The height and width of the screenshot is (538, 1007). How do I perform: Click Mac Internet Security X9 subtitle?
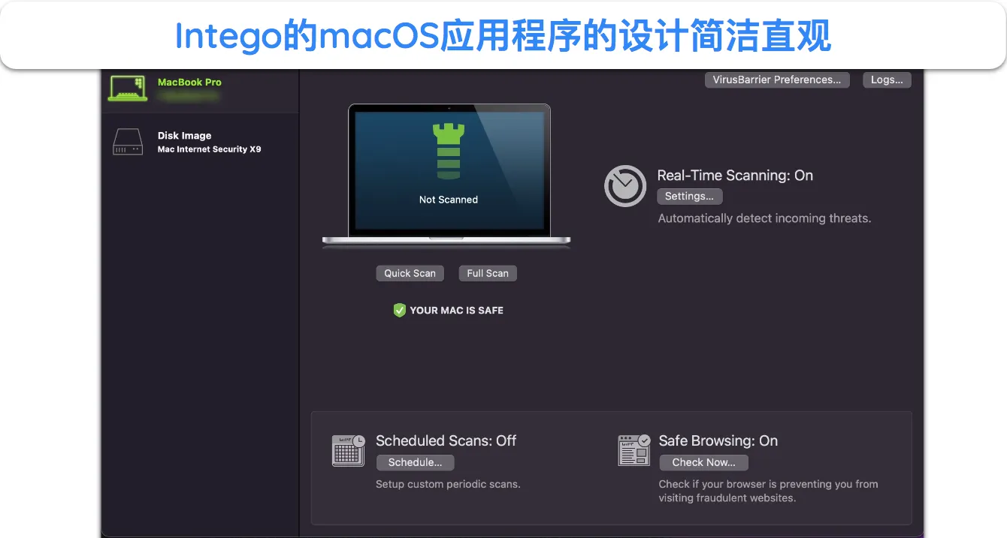(x=209, y=149)
